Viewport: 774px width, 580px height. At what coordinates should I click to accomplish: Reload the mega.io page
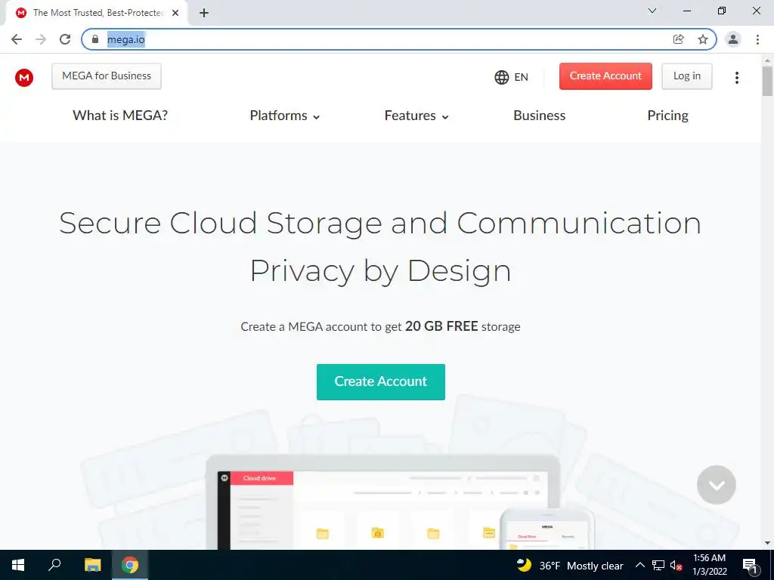point(65,39)
